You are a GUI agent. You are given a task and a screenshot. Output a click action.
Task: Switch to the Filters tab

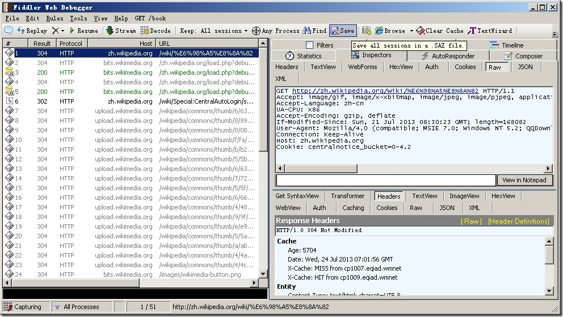coord(320,45)
